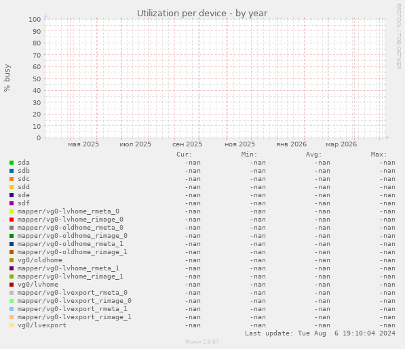
Task: Click the yellow sdd legend swatch
Action: pos(12,187)
